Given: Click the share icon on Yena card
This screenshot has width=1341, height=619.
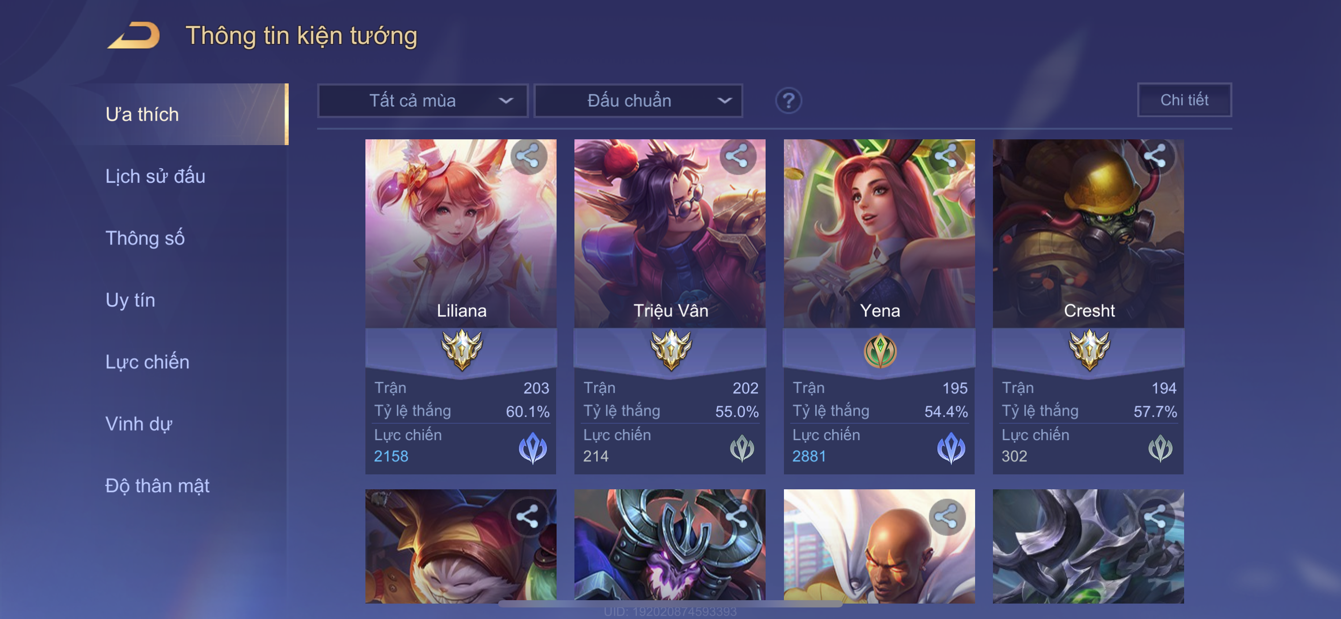Looking at the screenshot, I should 947,157.
